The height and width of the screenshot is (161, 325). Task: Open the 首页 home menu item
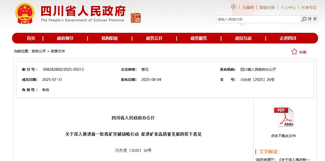click(x=31, y=38)
